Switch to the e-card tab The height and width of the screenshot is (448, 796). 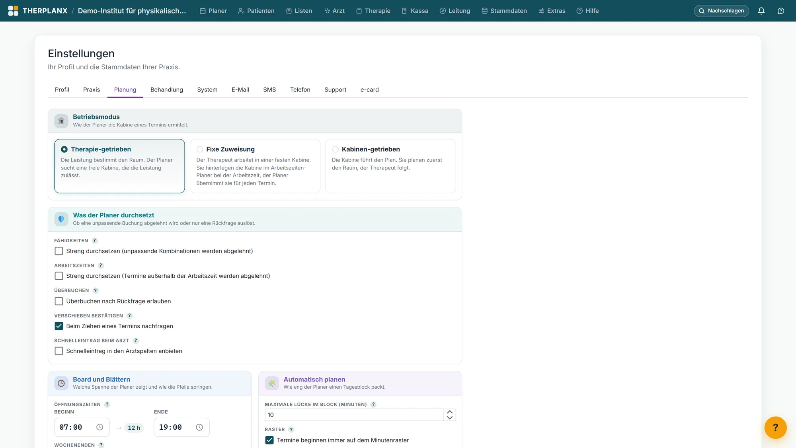coord(369,90)
